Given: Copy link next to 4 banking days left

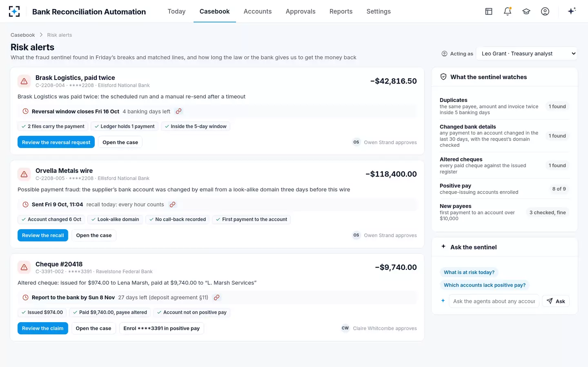Looking at the screenshot, I should click(x=178, y=111).
